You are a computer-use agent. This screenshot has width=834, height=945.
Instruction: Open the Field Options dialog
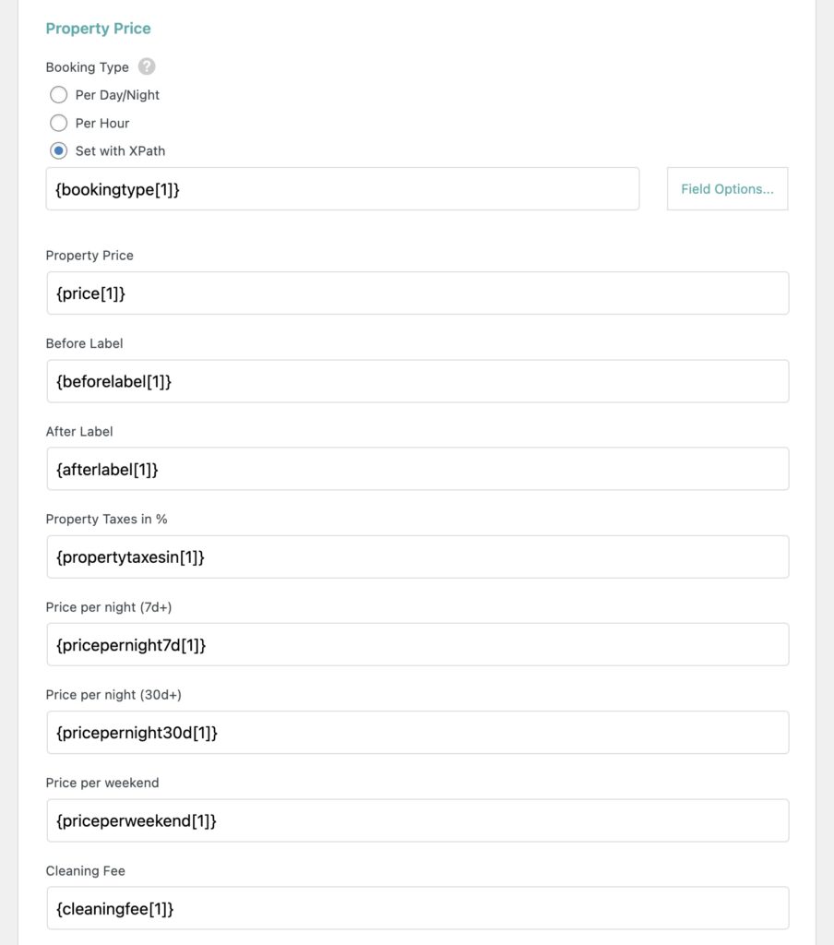point(727,188)
